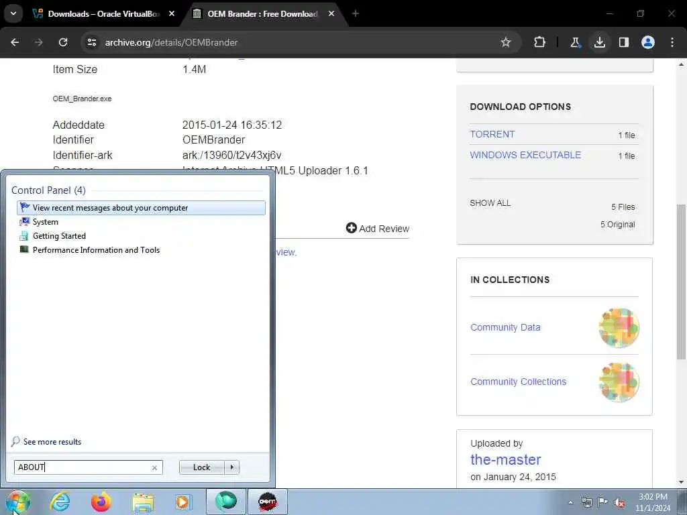This screenshot has width=687, height=515.
Task: Click the browser back arrow
Action: [15, 42]
